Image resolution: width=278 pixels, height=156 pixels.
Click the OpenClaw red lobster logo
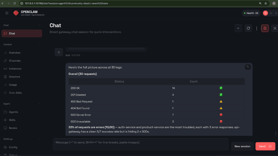(x=16, y=13)
